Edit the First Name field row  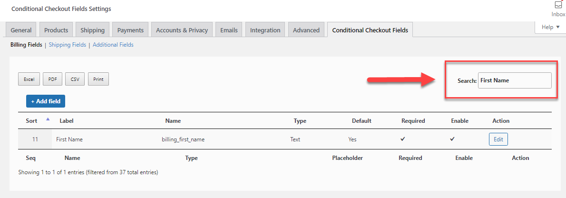(498, 139)
